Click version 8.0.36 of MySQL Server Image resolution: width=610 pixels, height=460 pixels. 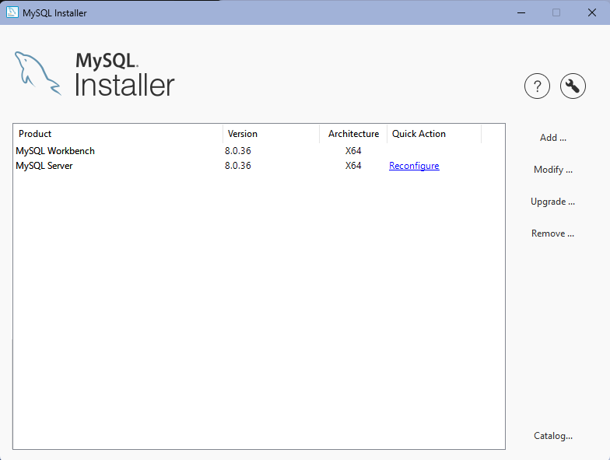pyautogui.click(x=238, y=166)
